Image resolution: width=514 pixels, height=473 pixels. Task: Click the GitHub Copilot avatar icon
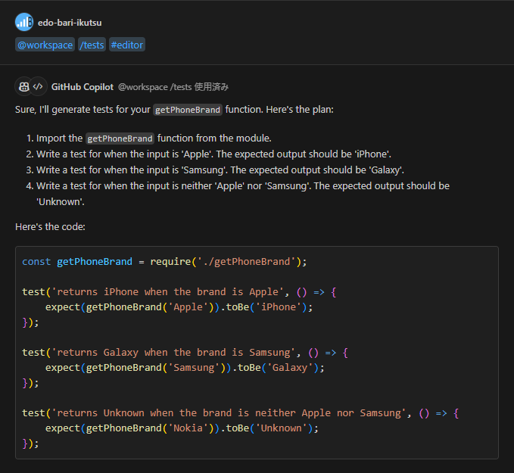[x=23, y=86]
